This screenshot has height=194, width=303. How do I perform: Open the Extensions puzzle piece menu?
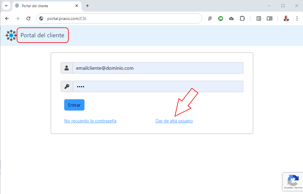pos(242,18)
